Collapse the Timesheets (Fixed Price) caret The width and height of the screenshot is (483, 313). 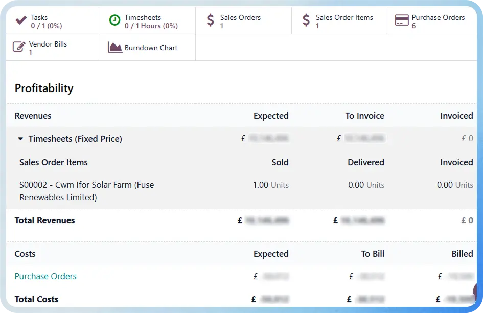tap(20, 139)
